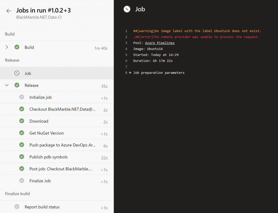The image size is (278, 213).
Task: Click the green check beside Push package step
Action: click(x=22, y=145)
